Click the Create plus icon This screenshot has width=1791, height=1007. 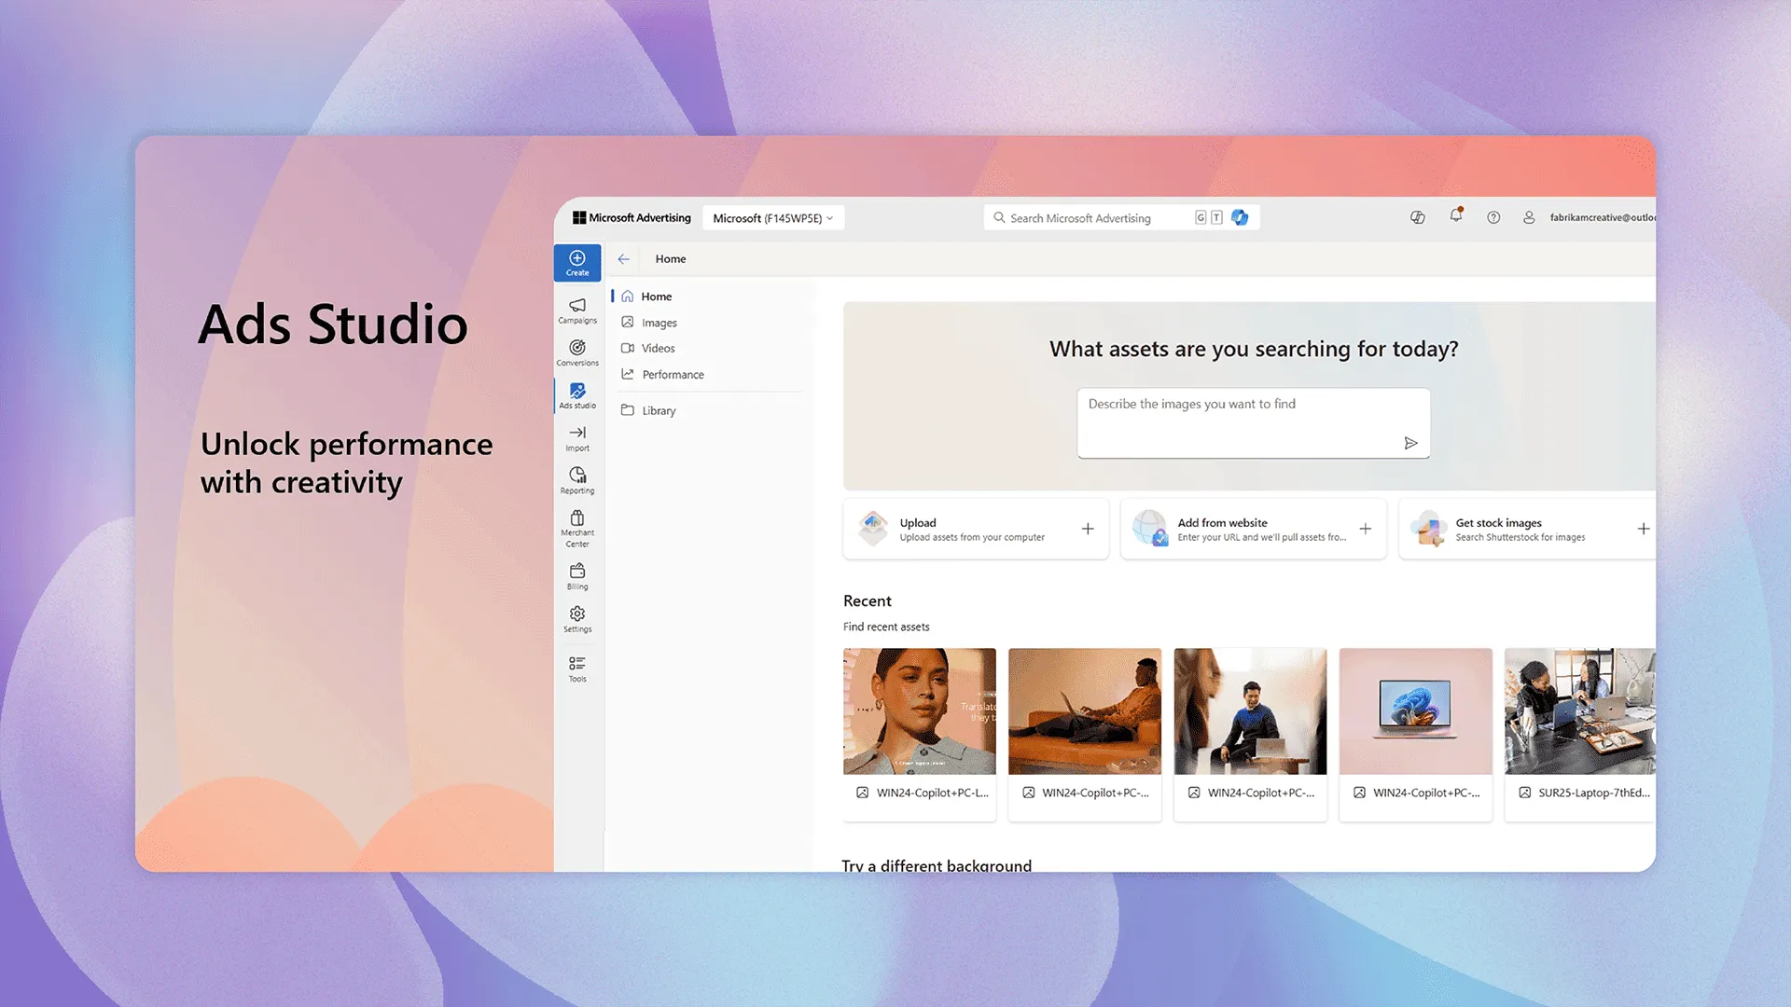coord(577,258)
